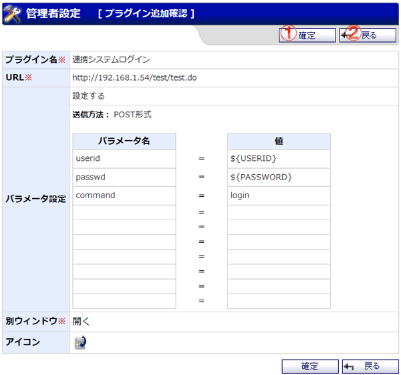Click the URL http://192.168.1.54/test/test.do
Screen dimensions: 401x375
click(x=134, y=78)
